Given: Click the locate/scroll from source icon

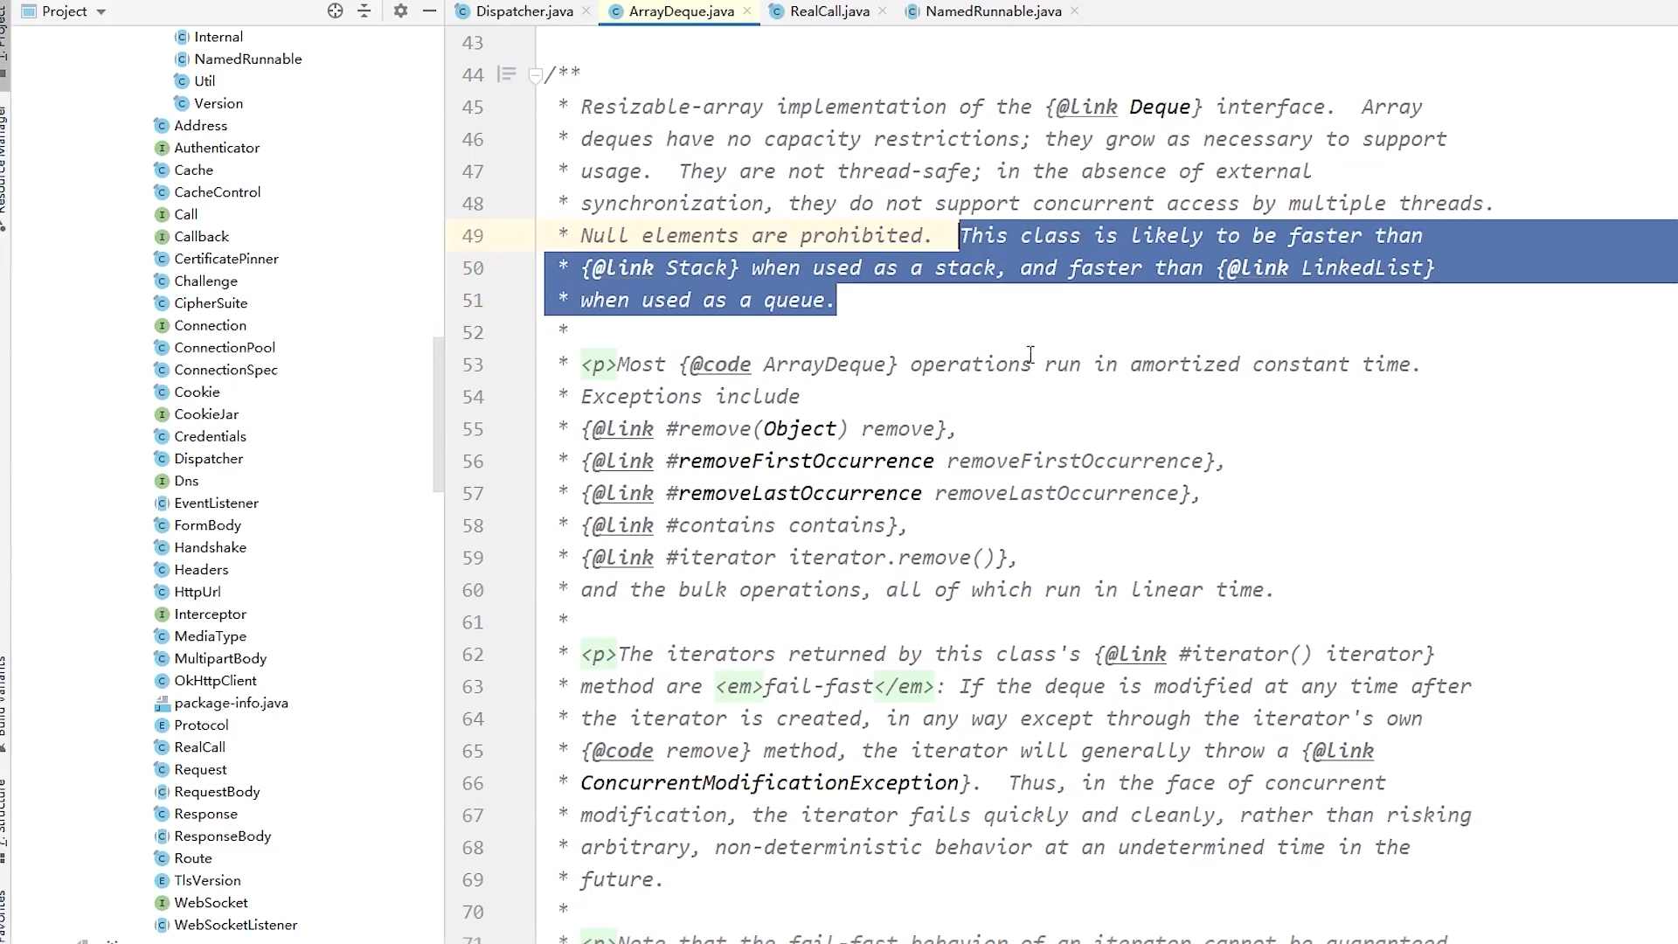Looking at the screenshot, I should [335, 11].
